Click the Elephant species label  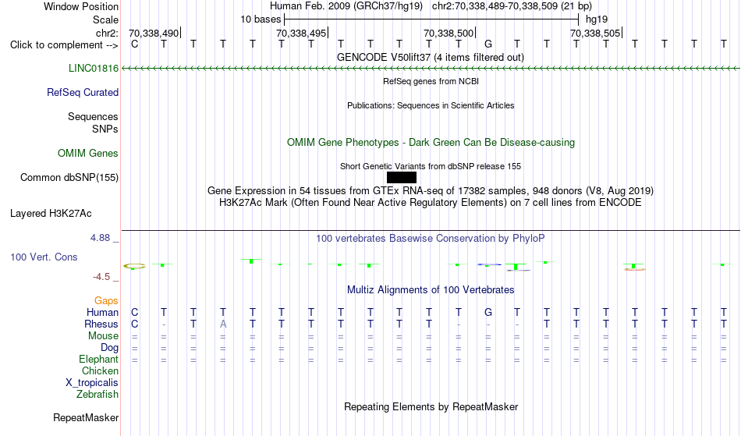pos(99,359)
